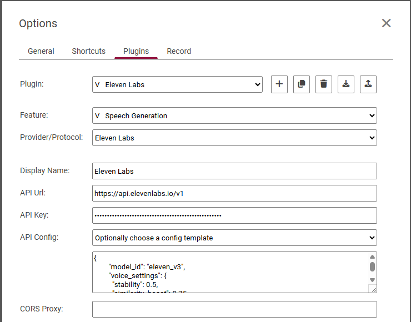This screenshot has height=322, width=411.
Task: Delete the plugin with trash icon
Action: pos(324,84)
